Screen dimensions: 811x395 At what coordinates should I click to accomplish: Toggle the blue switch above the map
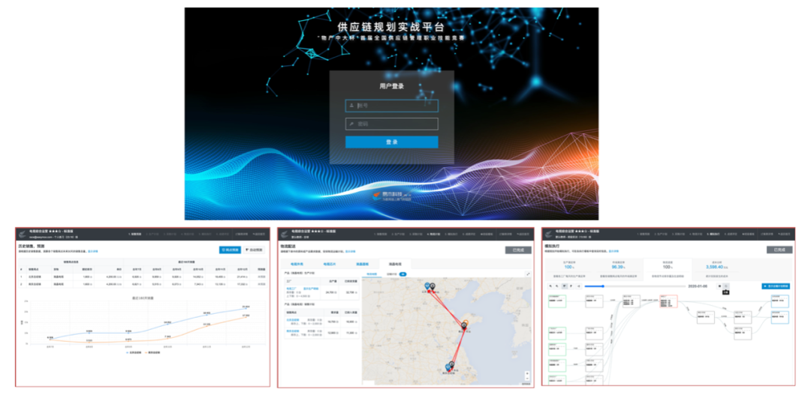point(403,275)
